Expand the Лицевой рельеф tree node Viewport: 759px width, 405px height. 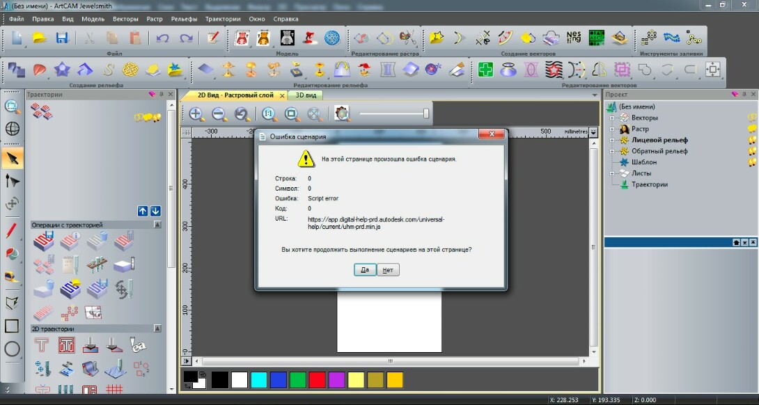(612, 140)
